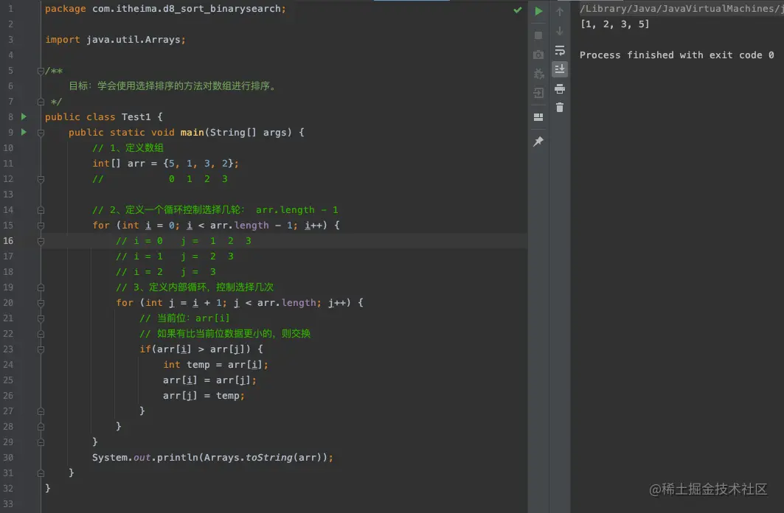This screenshot has width=784, height=513.
Task: Click line number 33 in gutter
Action: pos(9,503)
